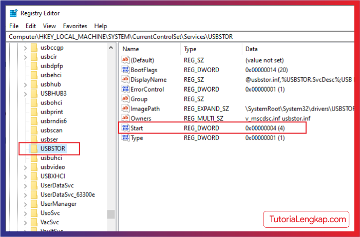Expand the USBXHCI key
360x237 pixels.
tap(25, 177)
